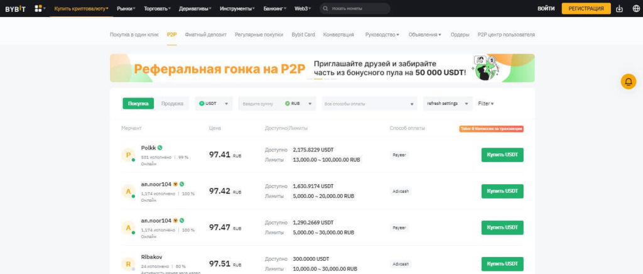643x274 pixels.
Task: Click the Bybit logo
Action: click(x=15, y=9)
